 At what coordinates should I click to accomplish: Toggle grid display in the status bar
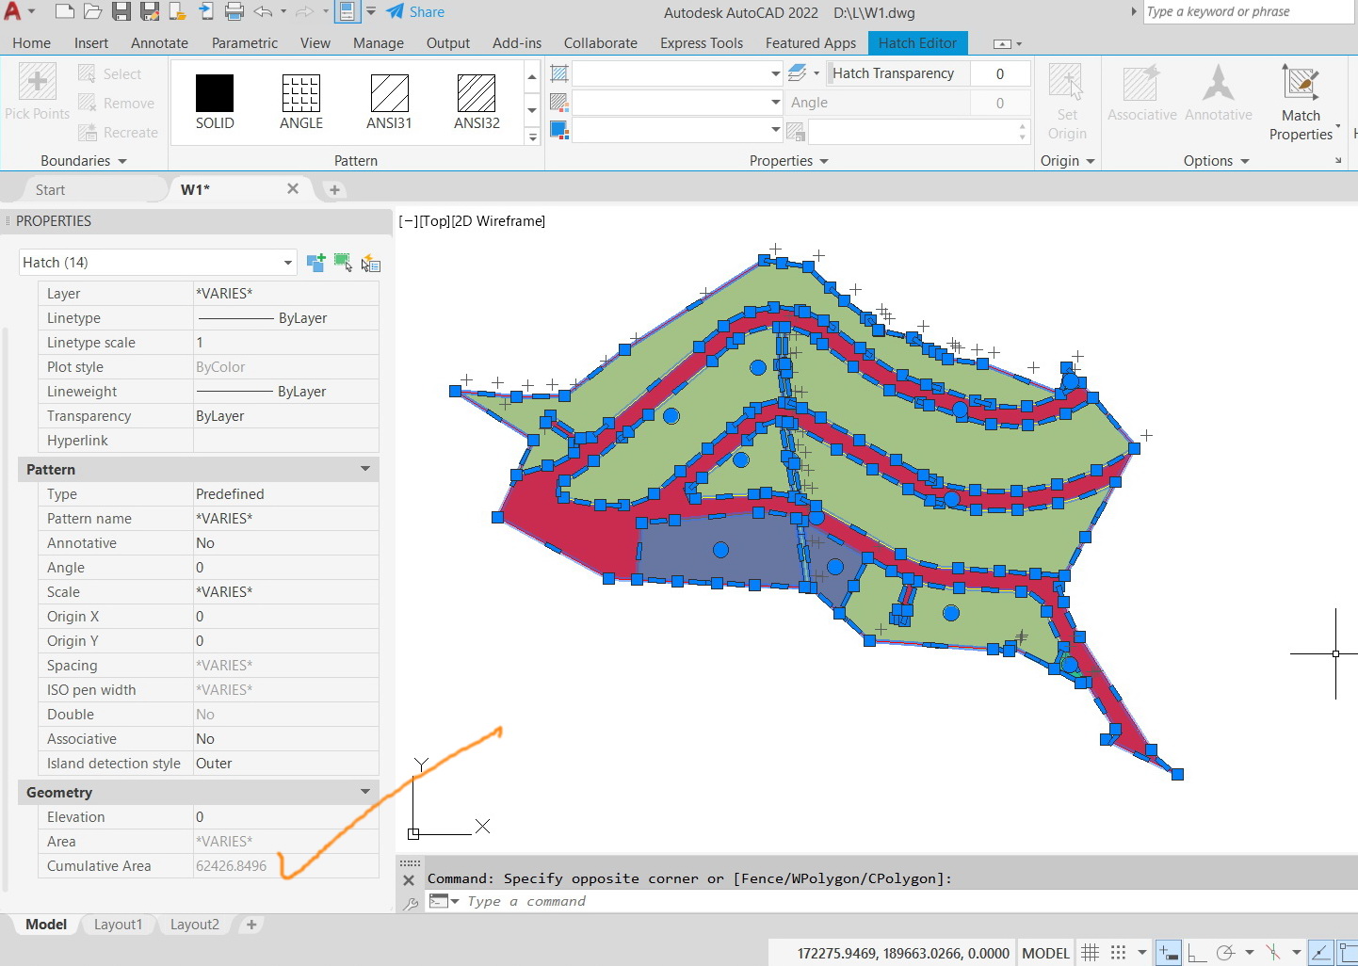click(x=1090, y=953)
